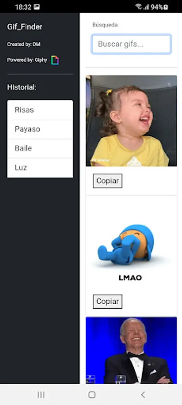
Task: Tap the Android home button icon
Action: [x=92, y=394]
